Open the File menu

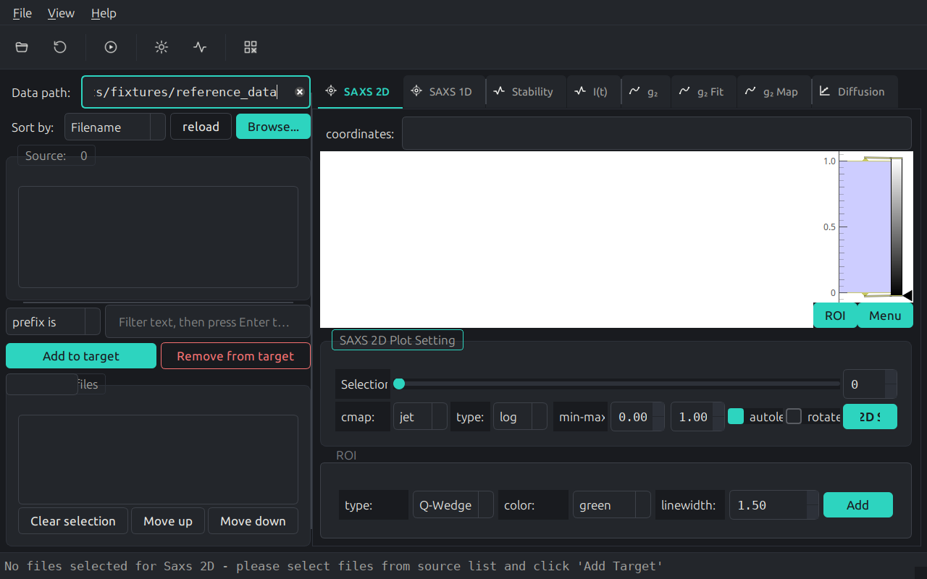pos(22,13)
